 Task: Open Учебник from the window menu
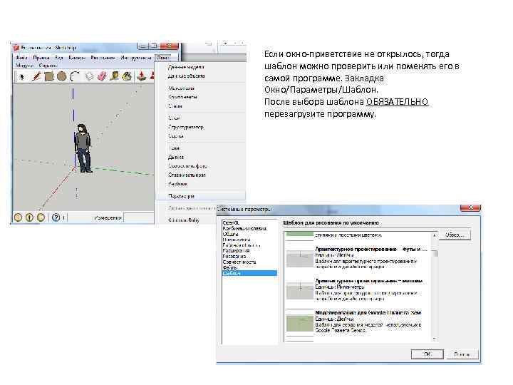coord(177,184)
